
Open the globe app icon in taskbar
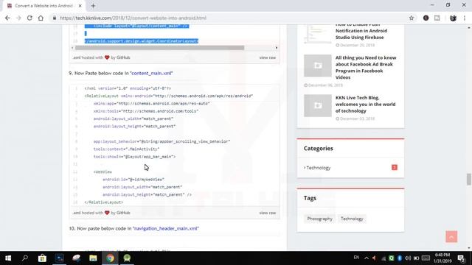tap(76, 258)
